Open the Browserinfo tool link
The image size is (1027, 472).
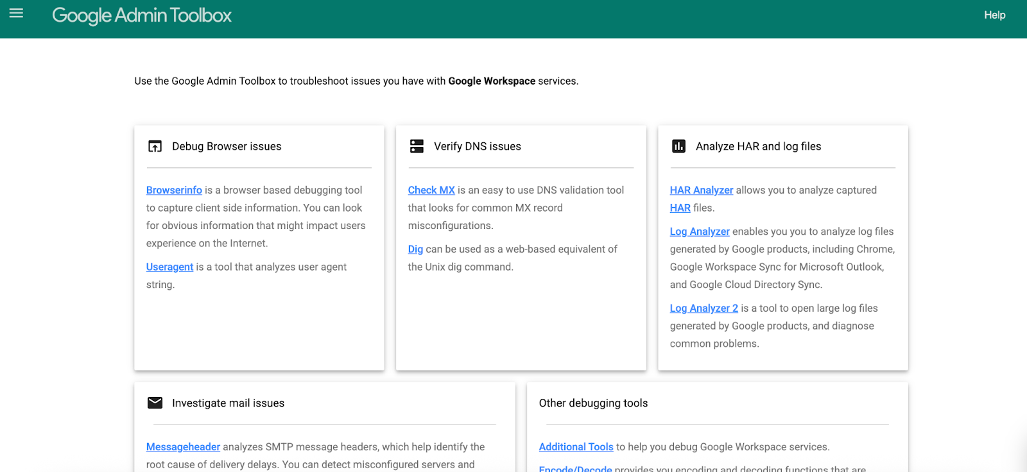coord(174,190)
